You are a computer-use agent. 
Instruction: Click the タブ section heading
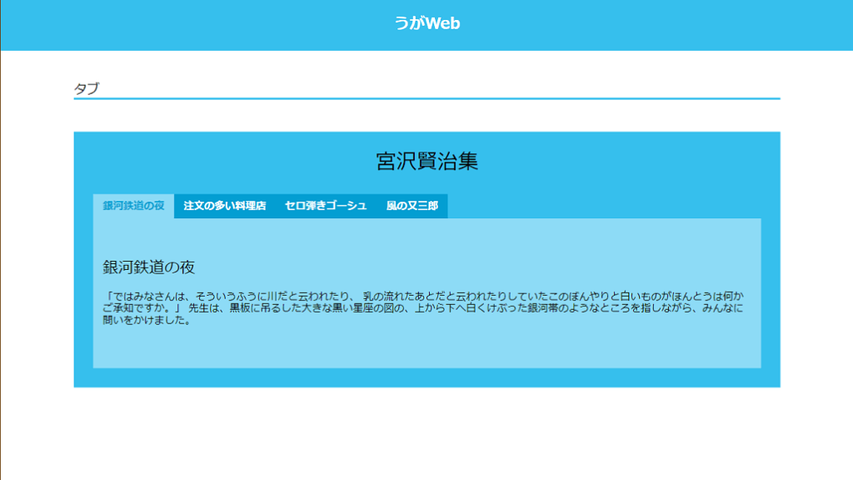pos(87,89)
